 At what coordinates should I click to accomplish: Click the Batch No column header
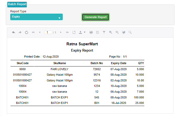click(97, 63)
